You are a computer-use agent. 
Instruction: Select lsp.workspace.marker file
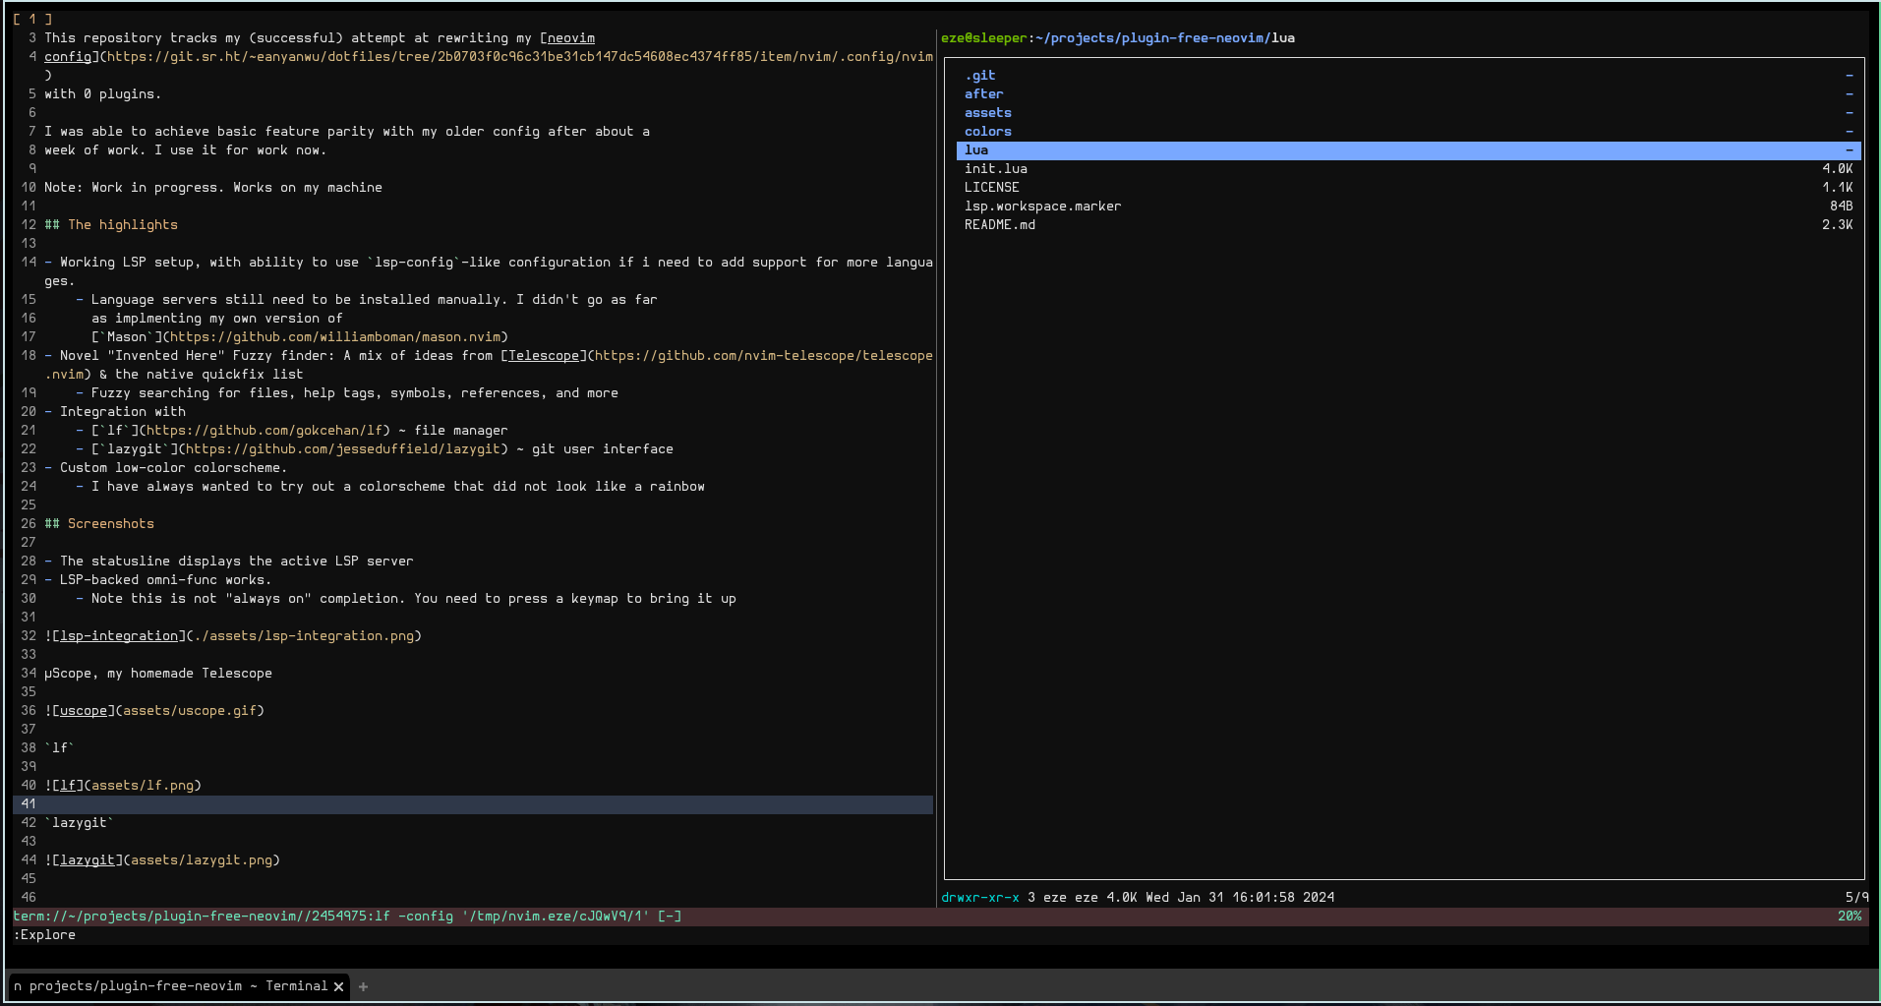[1042, 207]
